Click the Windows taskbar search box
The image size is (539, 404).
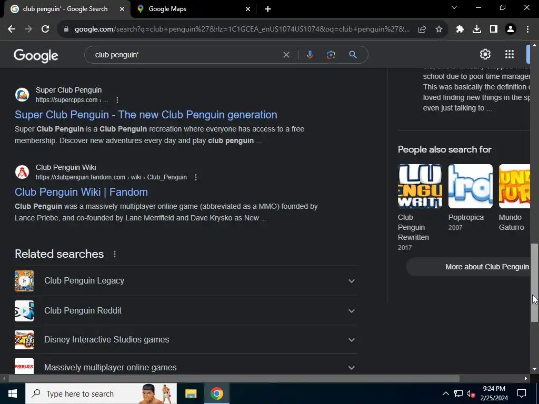(x=101, y=393)
